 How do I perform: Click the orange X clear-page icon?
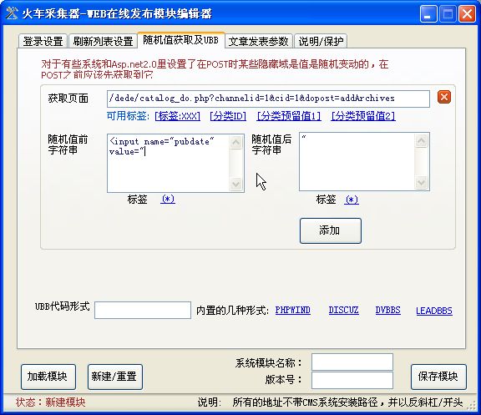(x=444, y=97)
